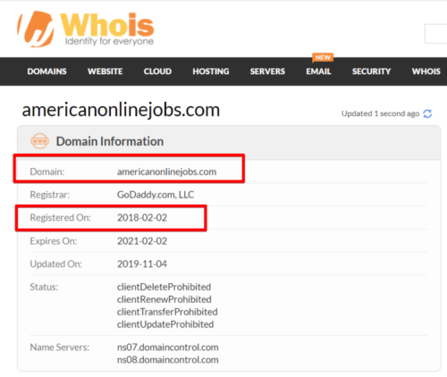Click the Domain Information section header
447x377 pixels.
pos(110,141)
